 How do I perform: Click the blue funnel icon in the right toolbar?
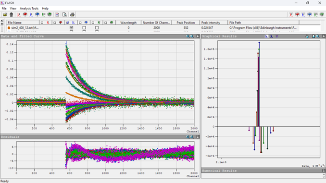tap(310, 14)
